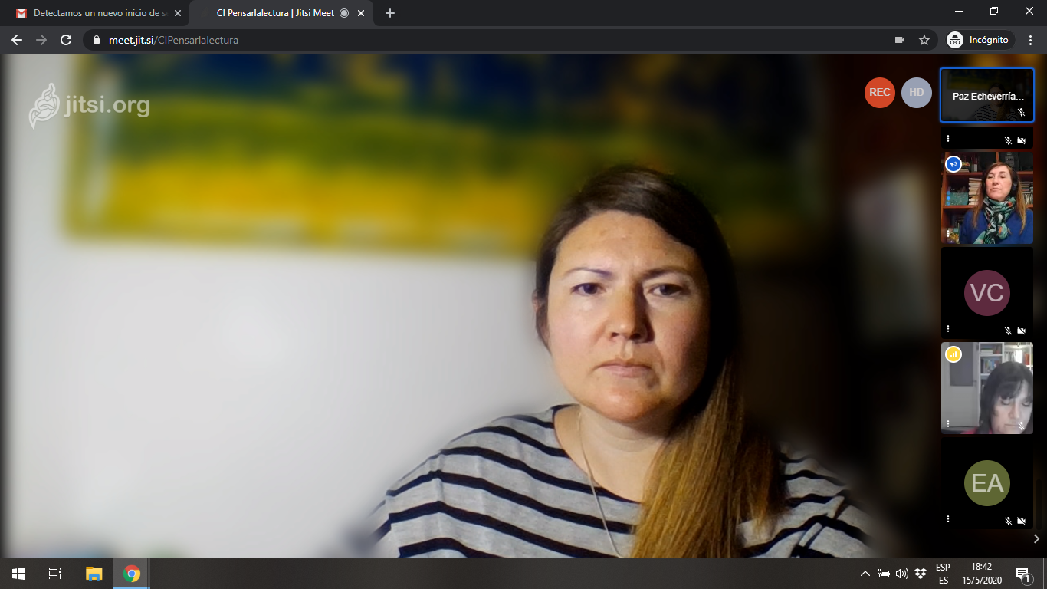Viewport: 1047px width, 589px height.
Task: Click the REC recording indicator badge
Action: [879, 93]
